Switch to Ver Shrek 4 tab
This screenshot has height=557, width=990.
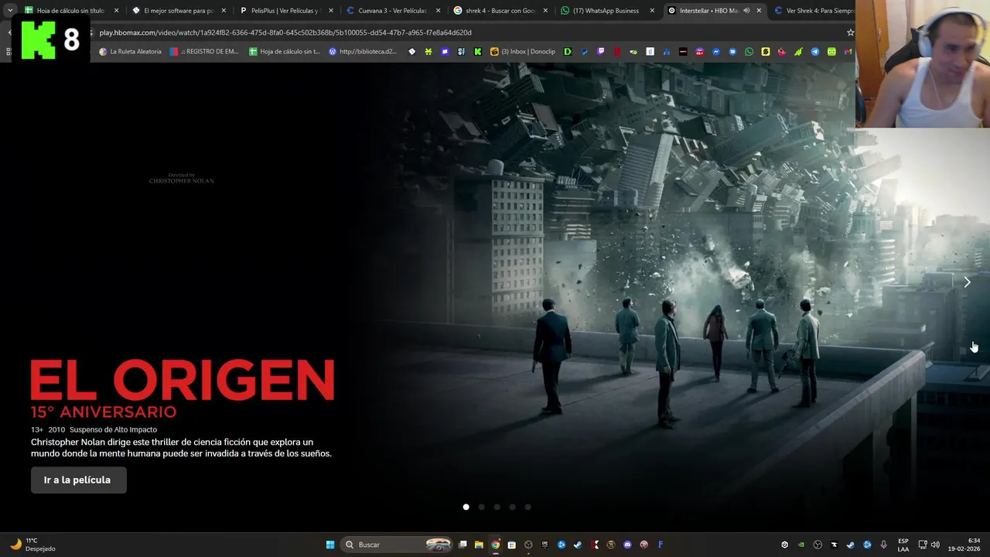[814, 11]
